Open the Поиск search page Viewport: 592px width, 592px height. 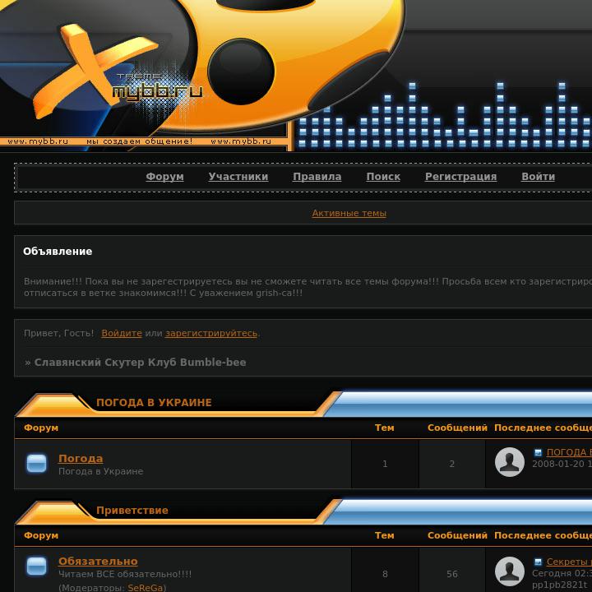(x=383, y=176)
